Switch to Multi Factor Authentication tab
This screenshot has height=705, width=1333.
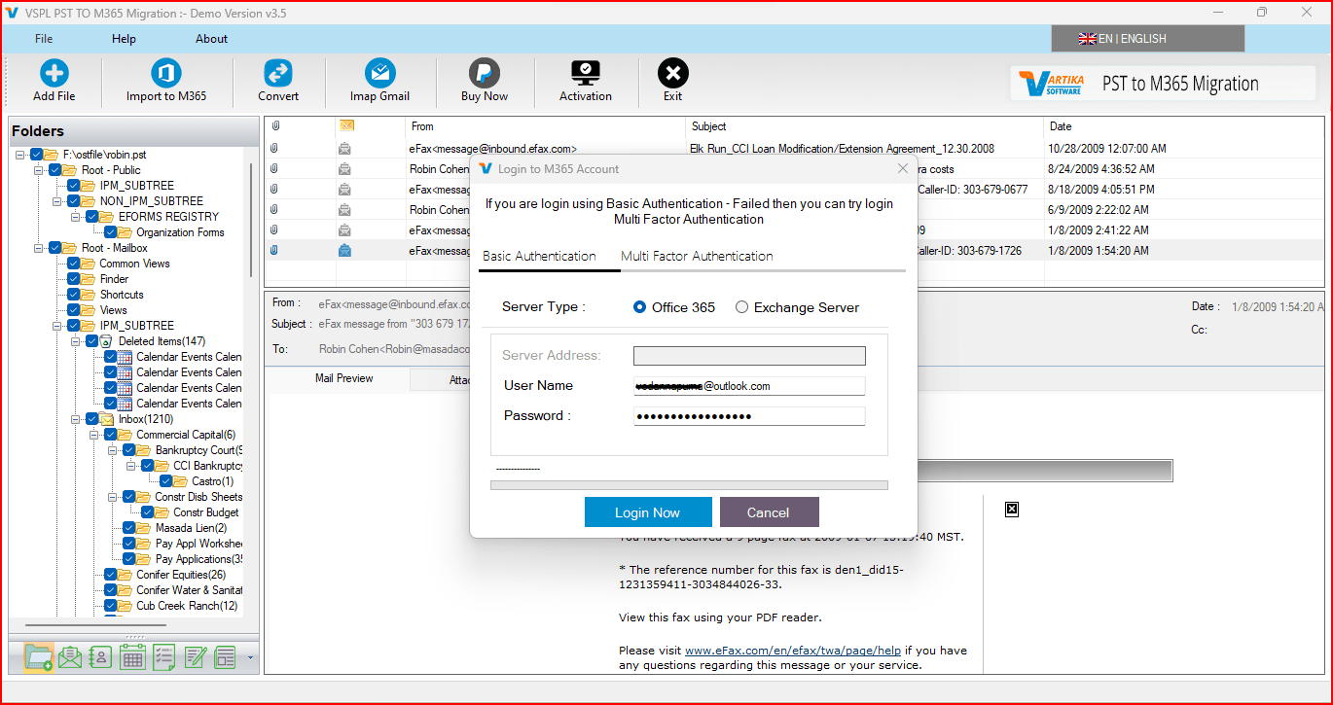click(x=697, y=256)
